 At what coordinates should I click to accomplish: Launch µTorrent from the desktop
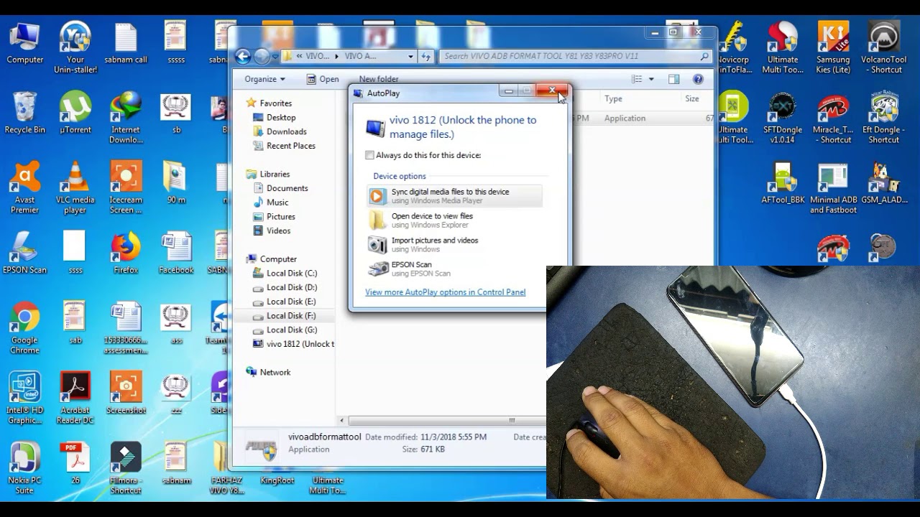click(75, 113)
